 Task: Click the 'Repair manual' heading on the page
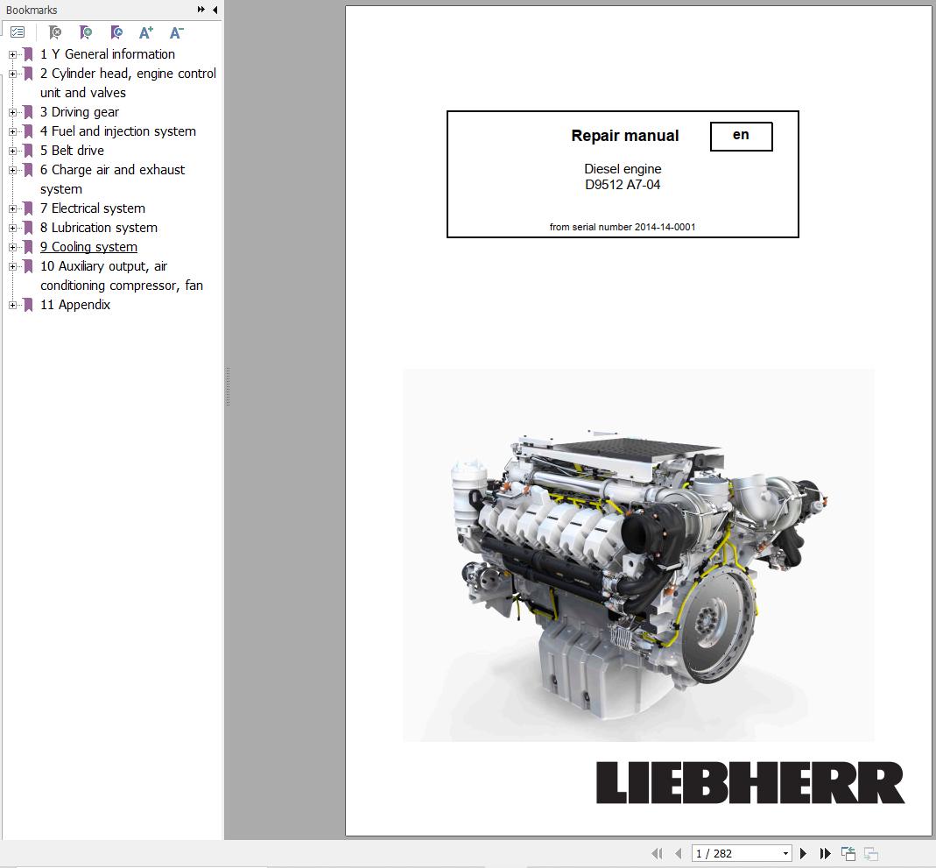[624, 136]
